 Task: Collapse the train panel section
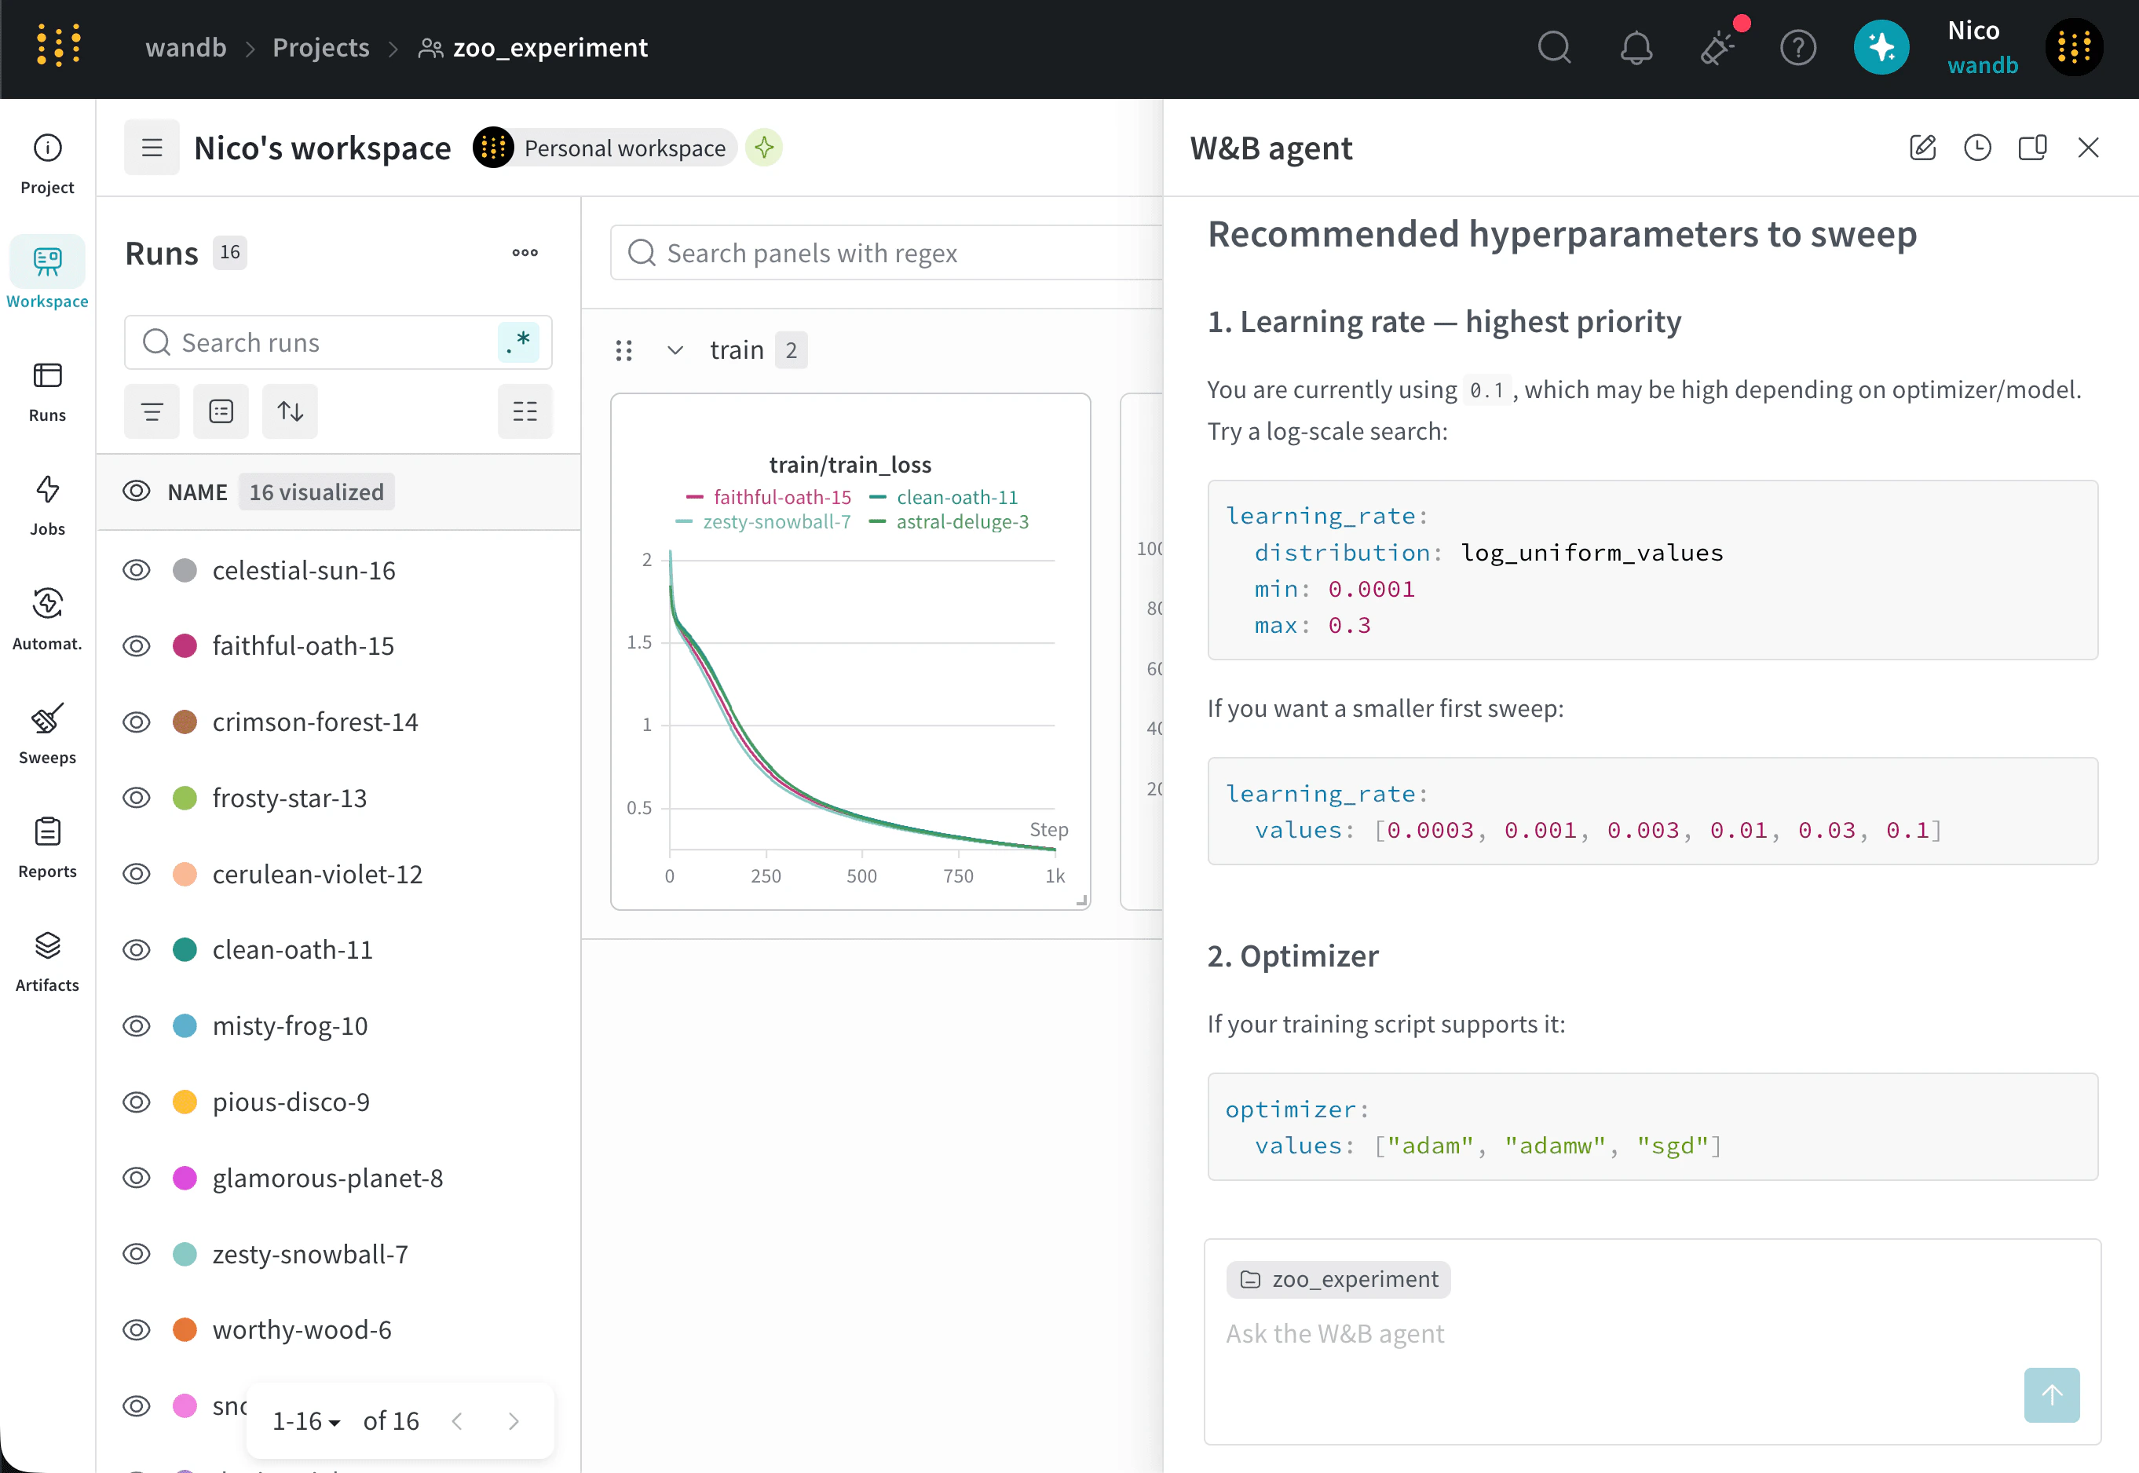click(675, 351)
